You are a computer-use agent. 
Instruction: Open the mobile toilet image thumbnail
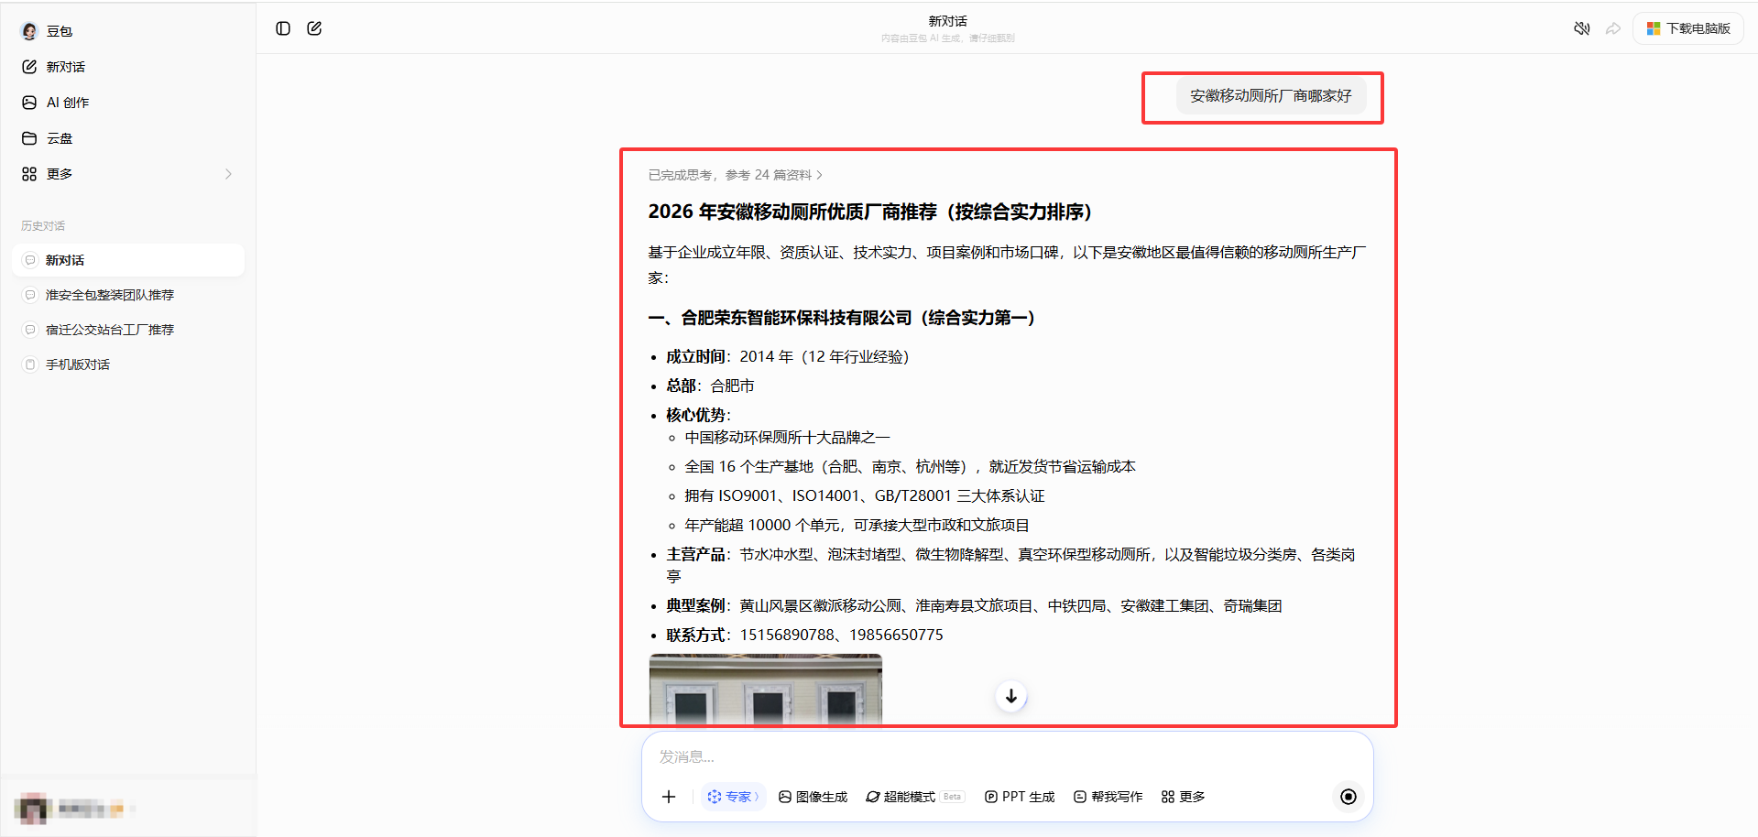[766, 690]
